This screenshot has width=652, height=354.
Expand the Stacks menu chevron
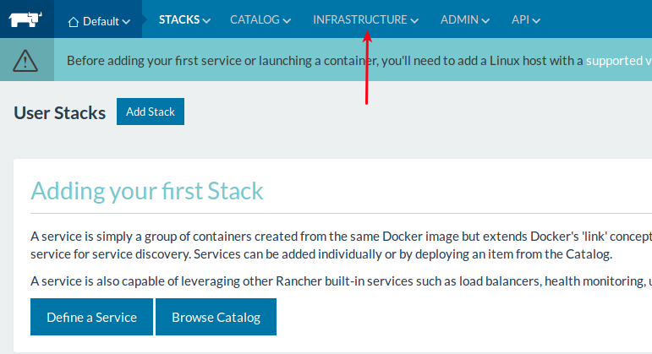click(206, 21)
